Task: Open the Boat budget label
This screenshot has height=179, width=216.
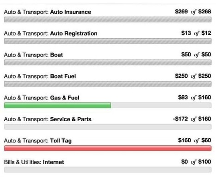Action: (x=33, y=55)
